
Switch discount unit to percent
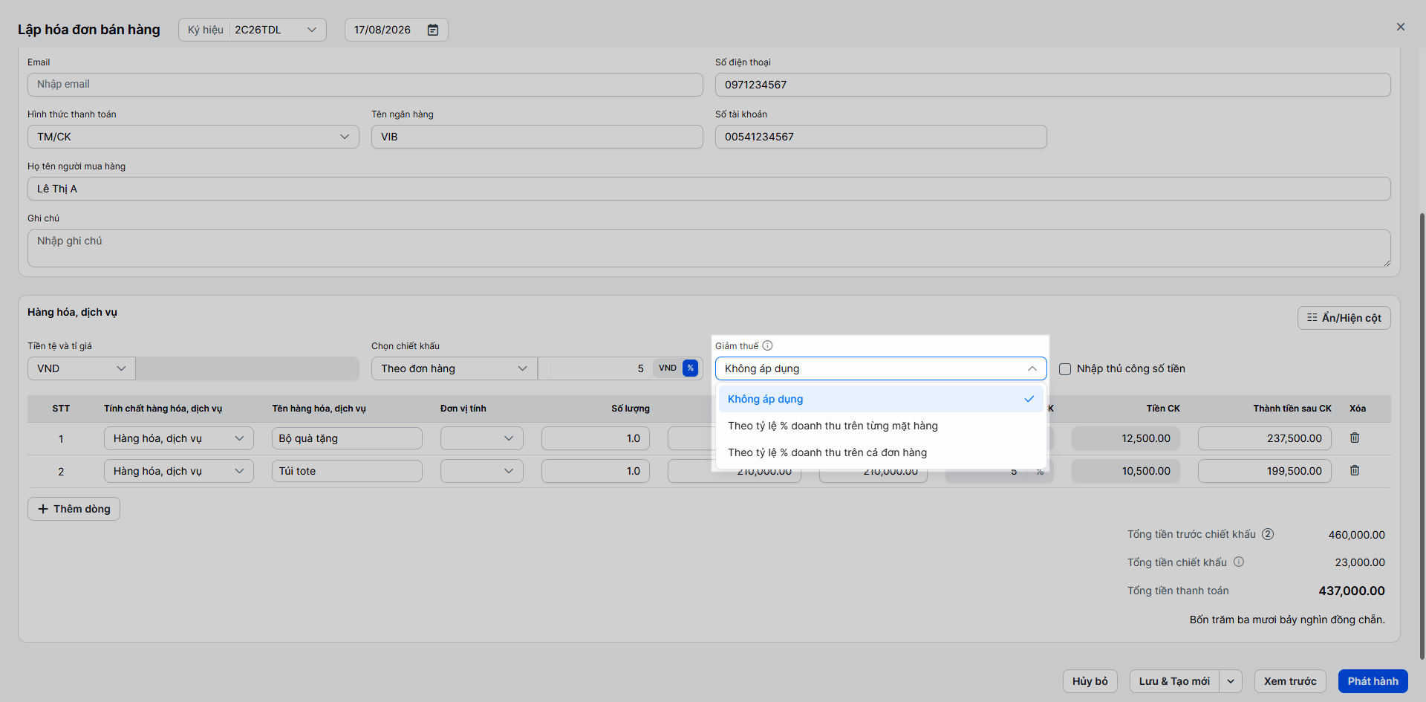click(x=691, y=368)
